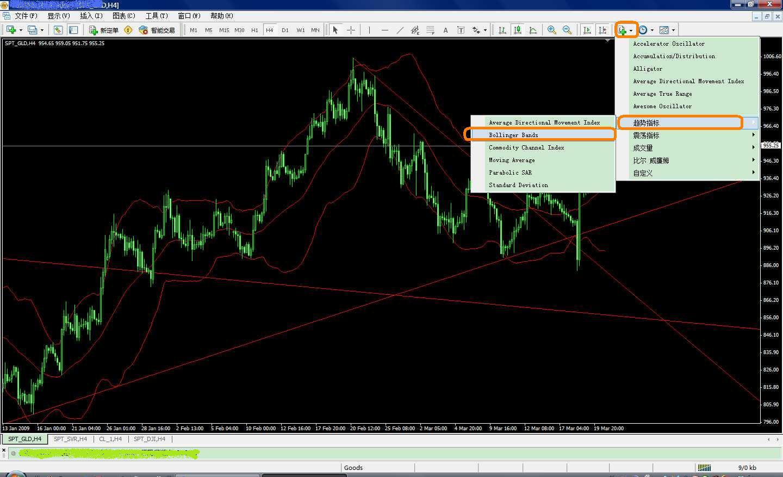783x477 pixels.
Task: Expand the 成交量 volumes submenu
Action: click(688, 148)
